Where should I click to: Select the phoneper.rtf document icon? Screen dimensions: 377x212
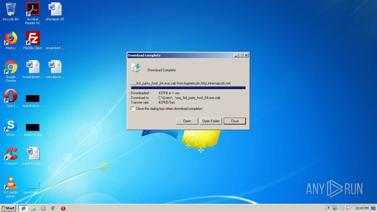coord(55,12)
